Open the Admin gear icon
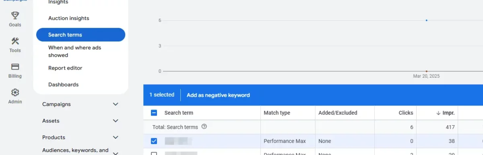The height and width of the screenshot is (155, 483). tap(15, 92)
